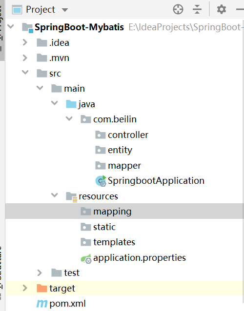Open the Project view dropdown arrow
The image size is (244, 311).
click(65, 10)
